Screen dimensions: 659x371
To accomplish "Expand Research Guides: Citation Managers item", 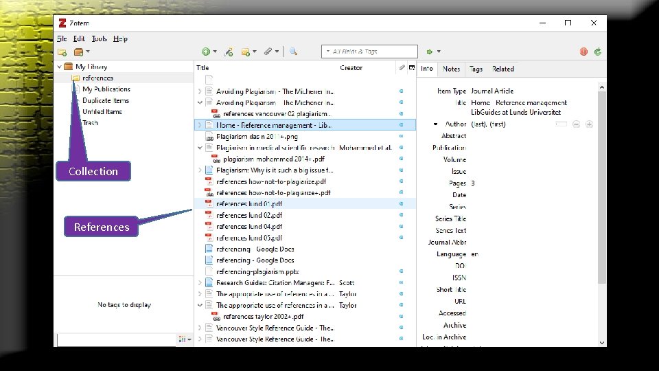I will (x=200, y=282).
